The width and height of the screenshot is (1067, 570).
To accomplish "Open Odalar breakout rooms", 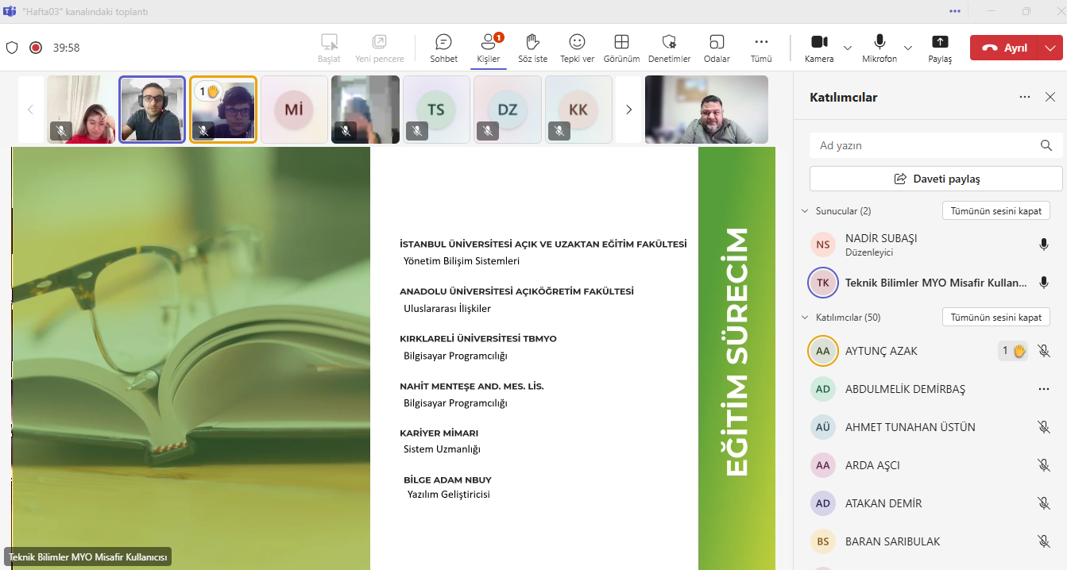I will pos(717,48).
